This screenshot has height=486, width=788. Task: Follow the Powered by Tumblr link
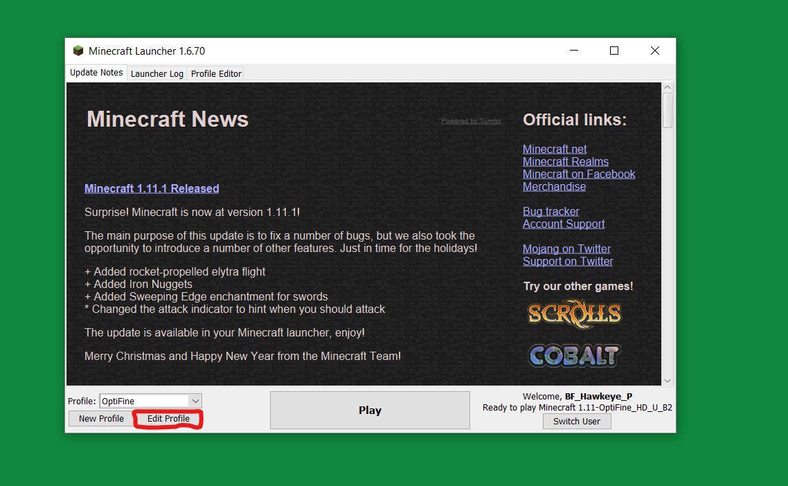click(471, 121)
